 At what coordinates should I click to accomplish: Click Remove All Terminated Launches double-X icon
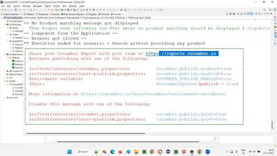coord(234,14)
